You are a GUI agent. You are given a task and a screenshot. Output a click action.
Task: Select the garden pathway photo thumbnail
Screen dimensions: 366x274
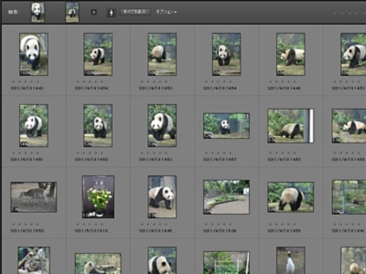point(226,197)
